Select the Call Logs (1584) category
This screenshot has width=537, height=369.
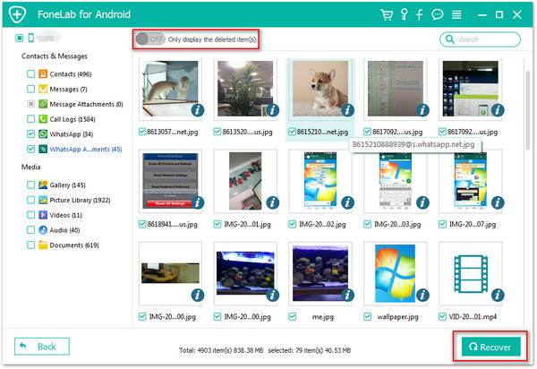click(x=72, y=119)
